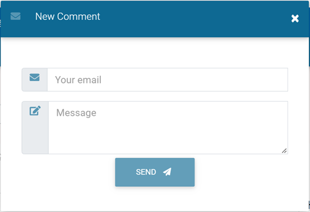310x212 pixels.
Task: Click the pencil edit icon beside Message
Action: click(x=35, y=111)
